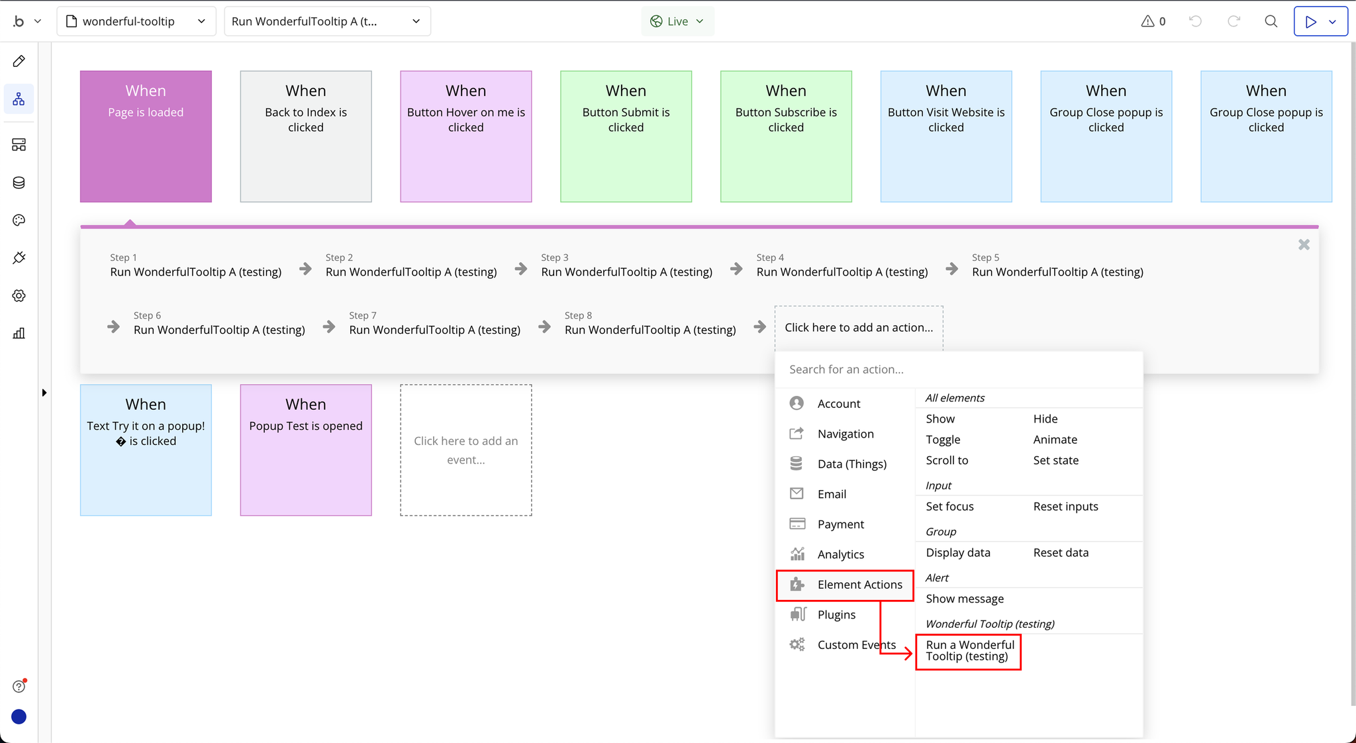
Task: Open the Design tab pencil icon
Action: (19, 62)
